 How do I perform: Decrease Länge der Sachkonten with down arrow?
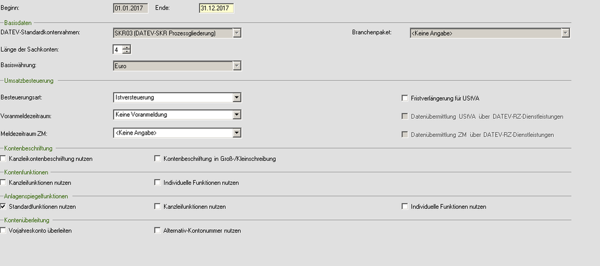point(126,52)
